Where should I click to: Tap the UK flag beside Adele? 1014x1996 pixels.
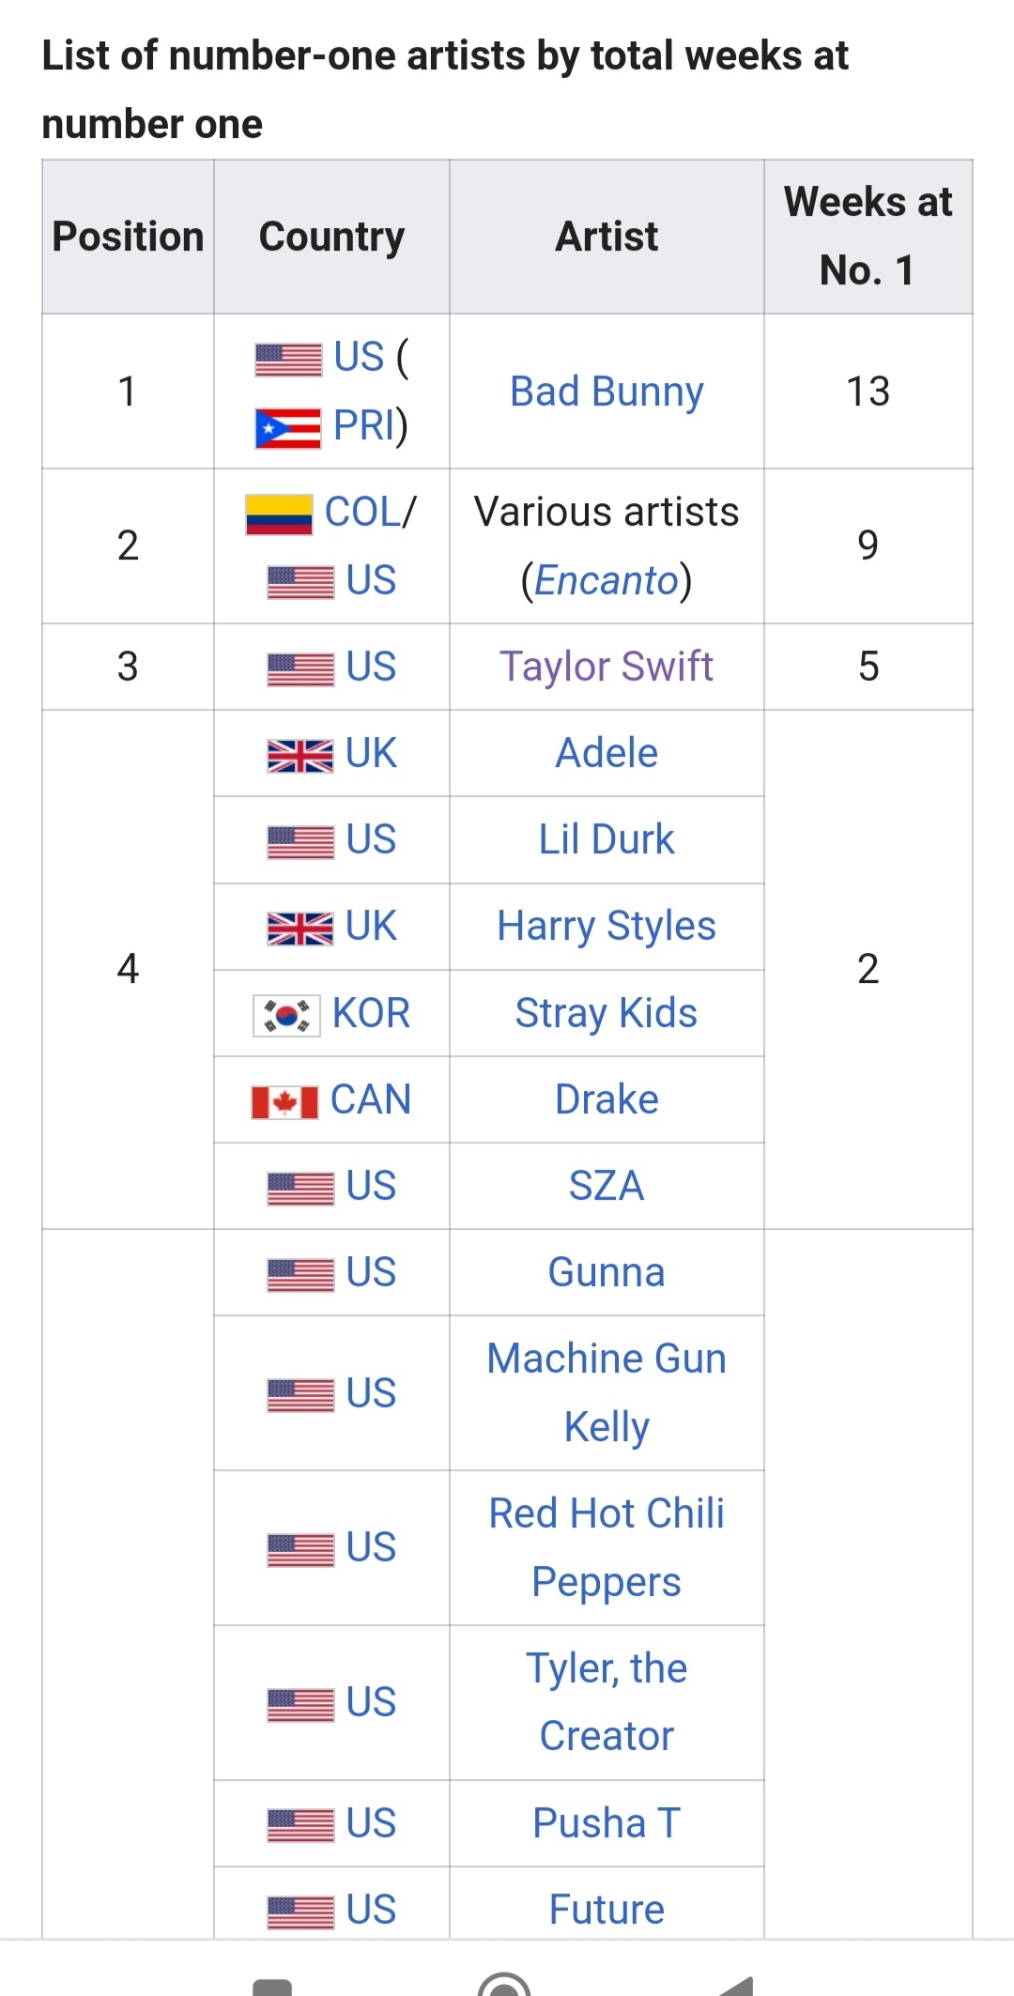tap(300, 755)
